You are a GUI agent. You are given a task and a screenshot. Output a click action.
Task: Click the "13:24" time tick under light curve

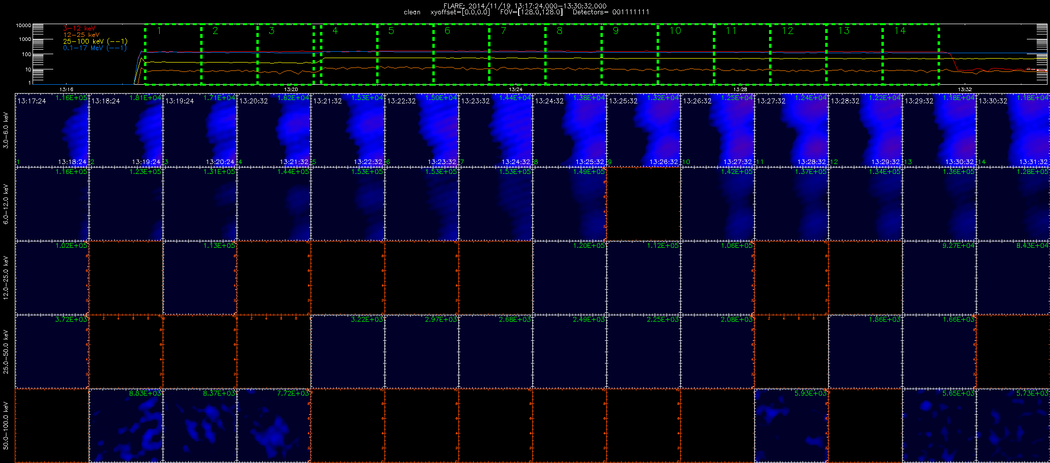click(516, 89)
